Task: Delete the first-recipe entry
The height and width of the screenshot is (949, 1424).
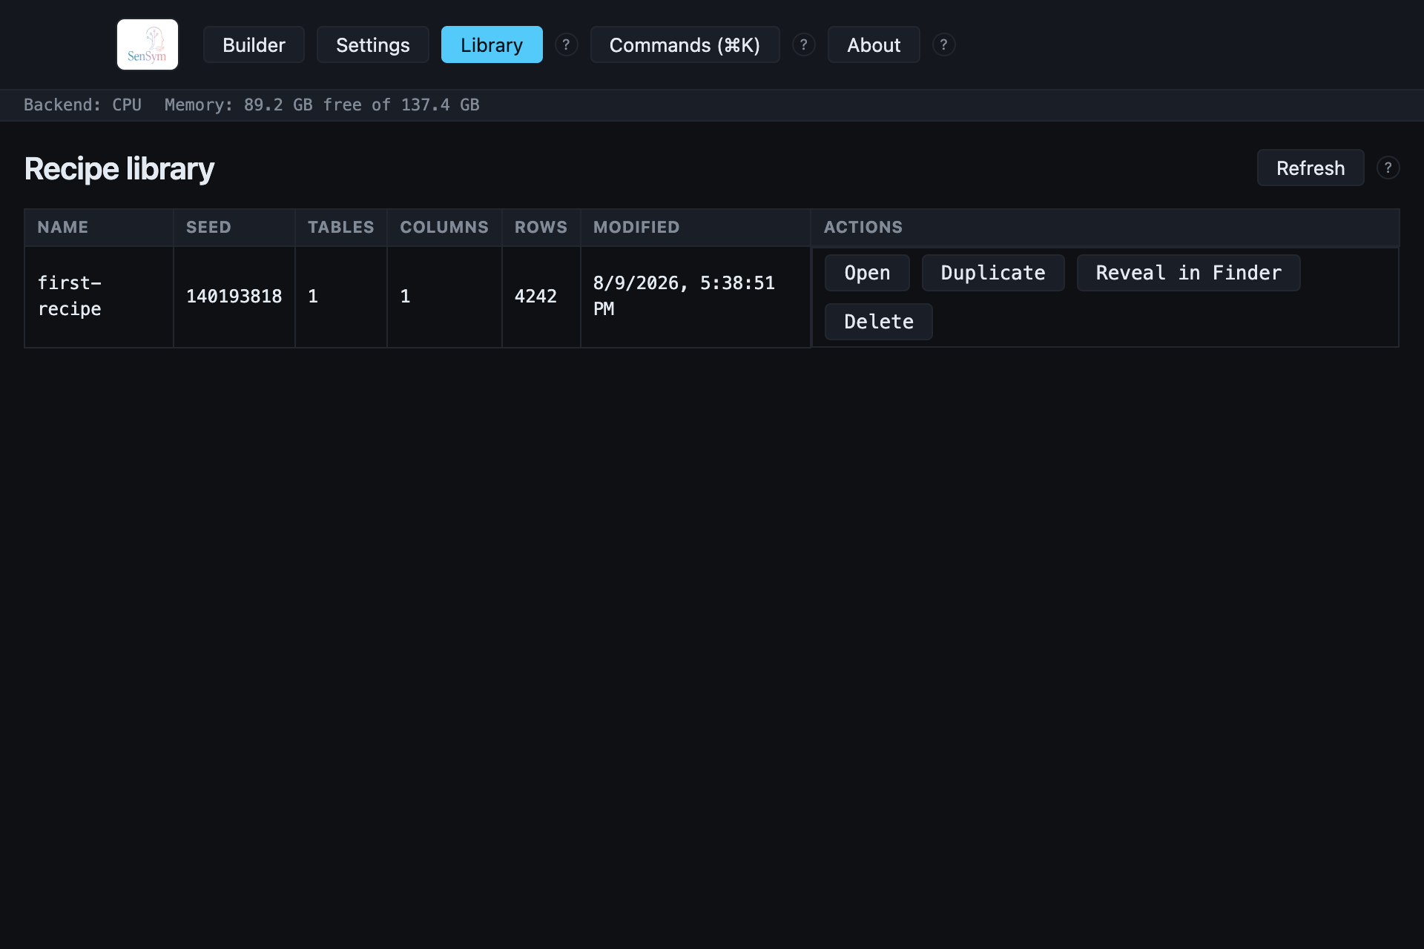Action: [878, 322]
